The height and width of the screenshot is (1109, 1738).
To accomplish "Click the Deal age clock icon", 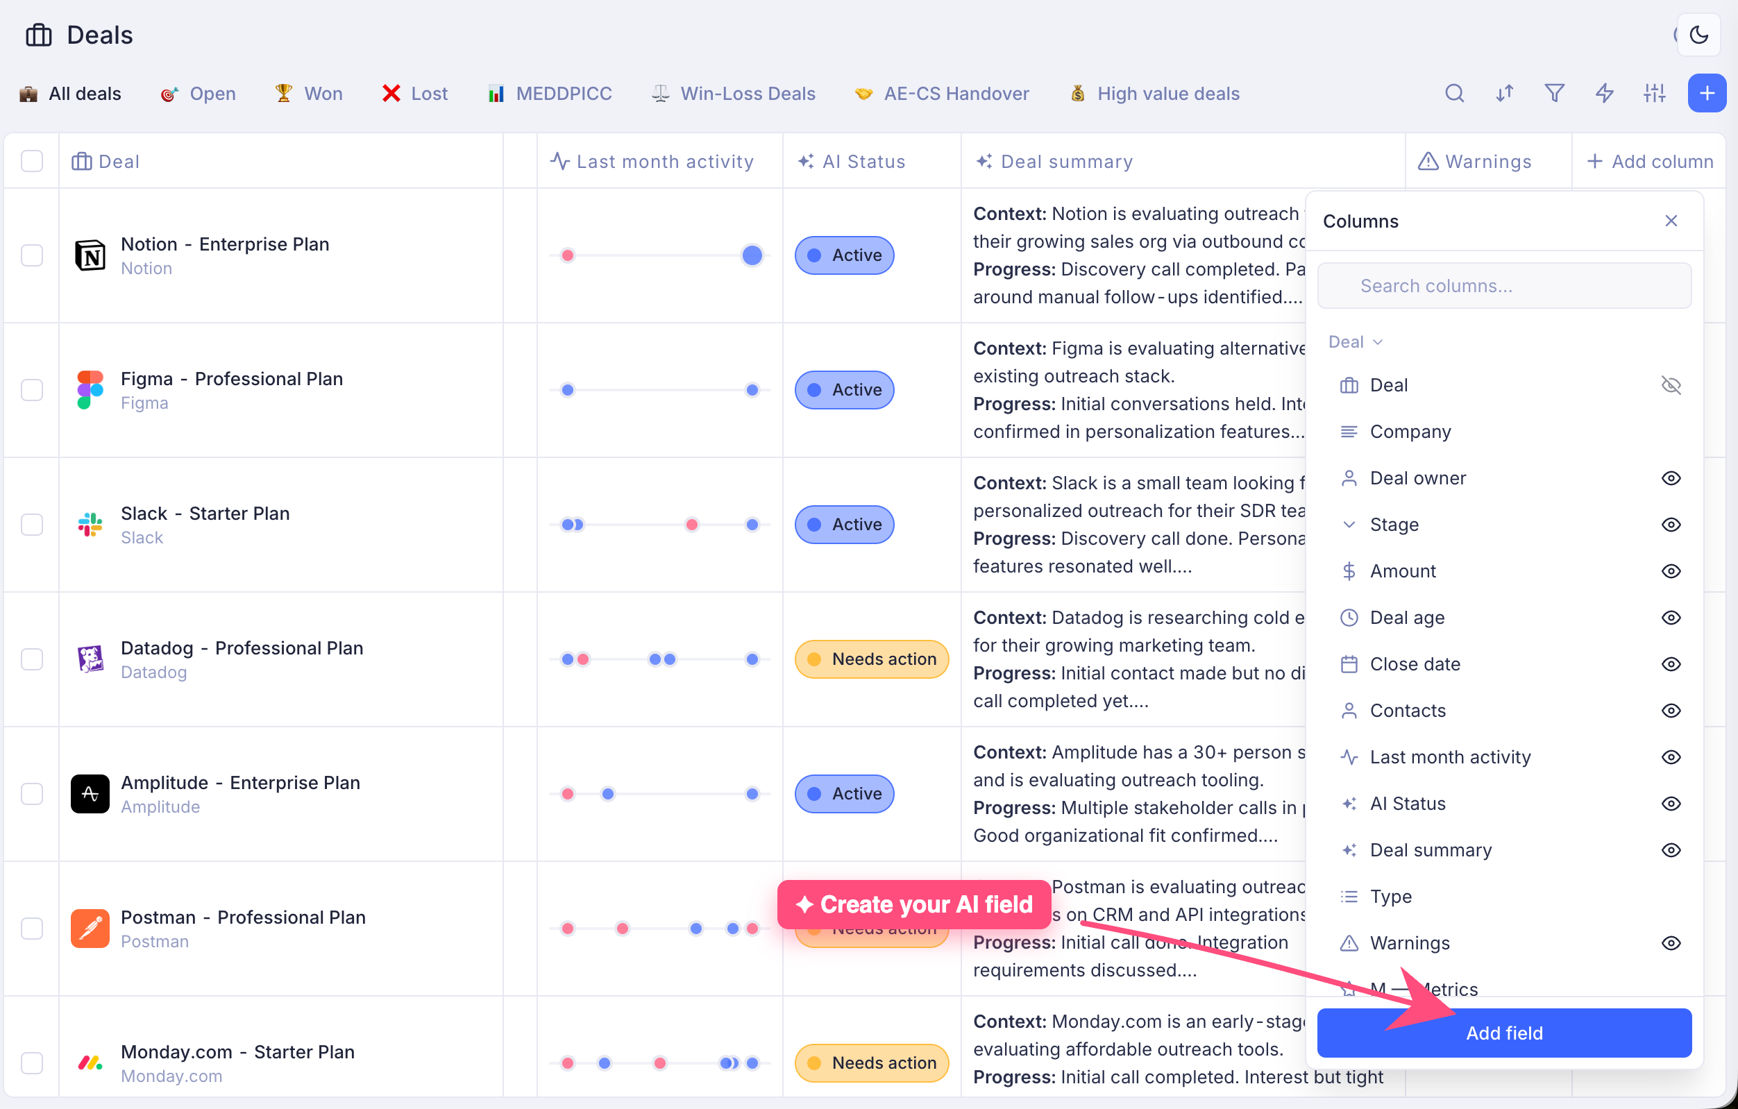I will [x=1348, y=618].
